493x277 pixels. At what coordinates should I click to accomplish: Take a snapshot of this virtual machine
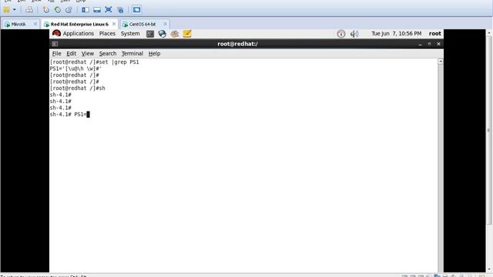click(46, 10)
